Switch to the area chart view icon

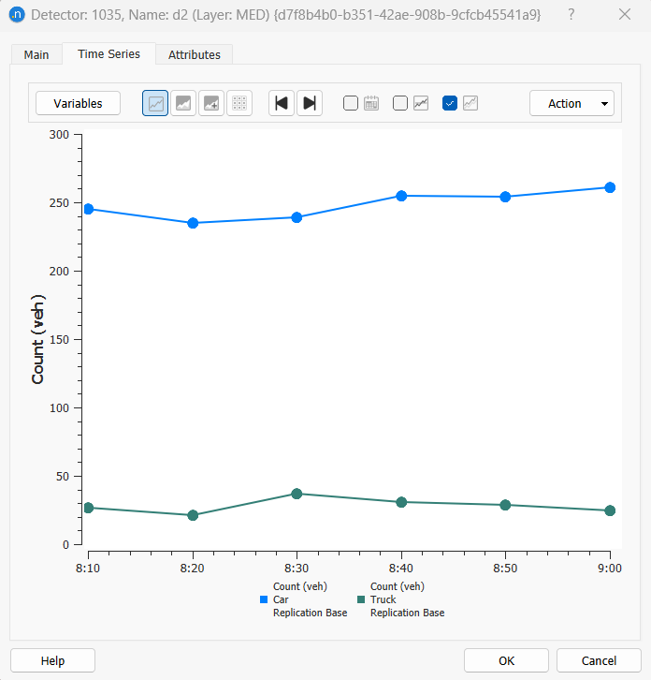(x=184, y=104)
